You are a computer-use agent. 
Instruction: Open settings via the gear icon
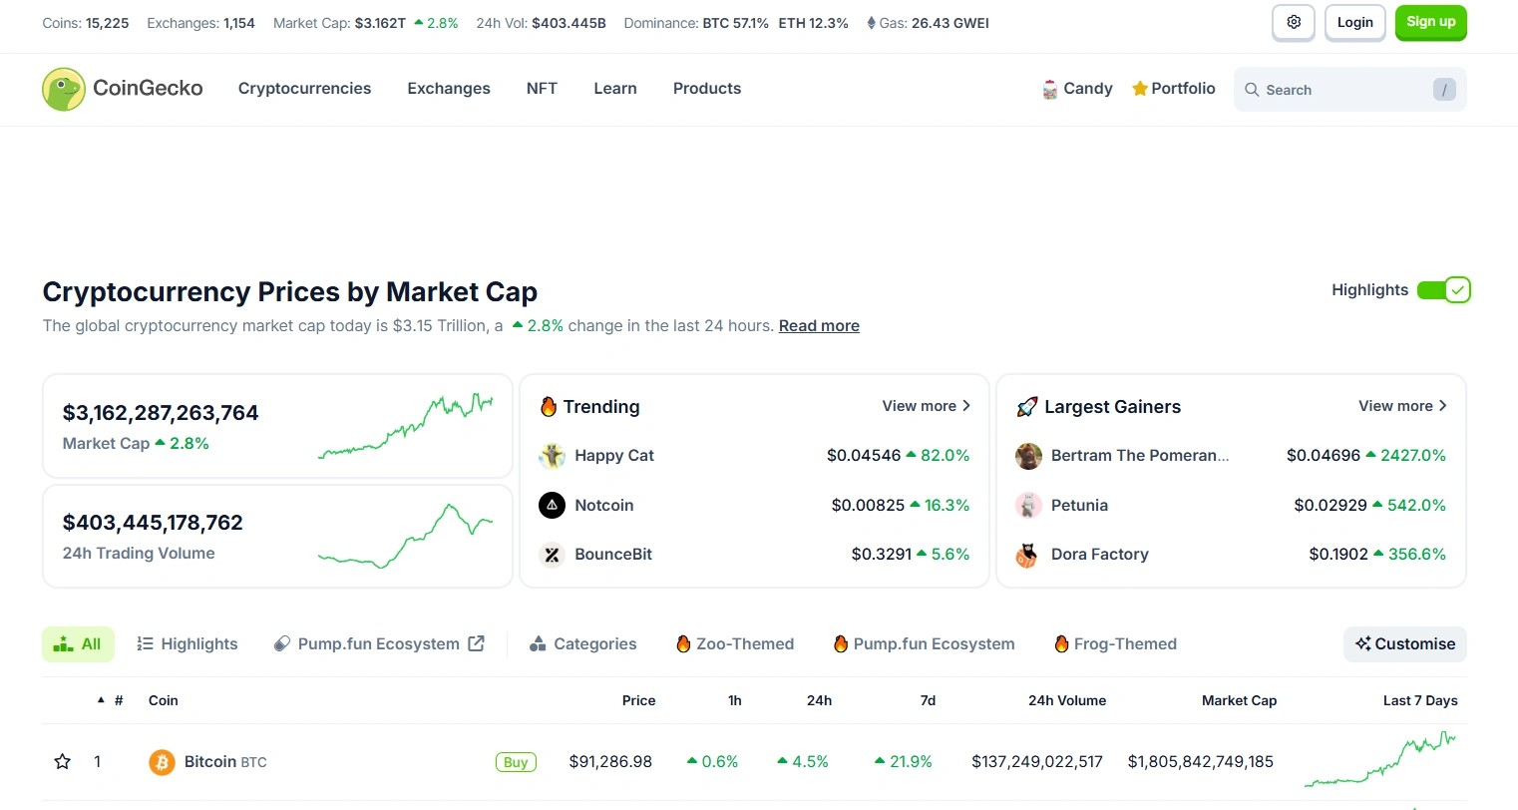[x=1294, y=22]
